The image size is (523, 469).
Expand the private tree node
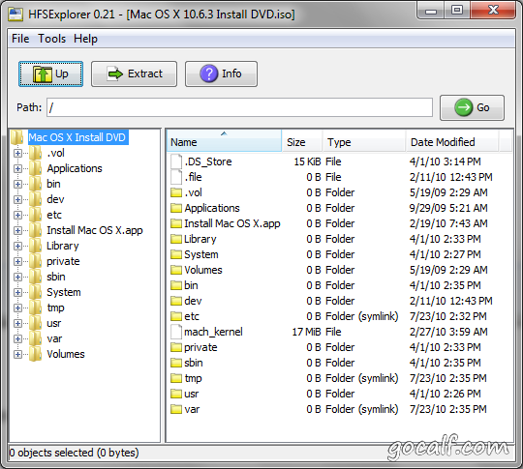17,261
